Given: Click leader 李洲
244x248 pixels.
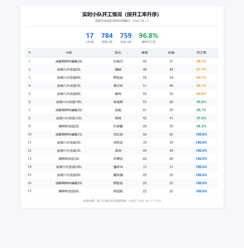Looking at the screenshot, I should 118,150.
